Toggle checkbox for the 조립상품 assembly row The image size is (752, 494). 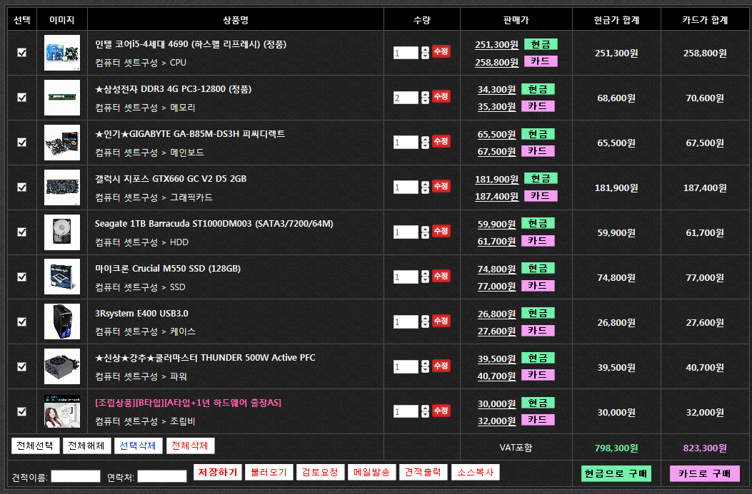[x=21, y=412]
